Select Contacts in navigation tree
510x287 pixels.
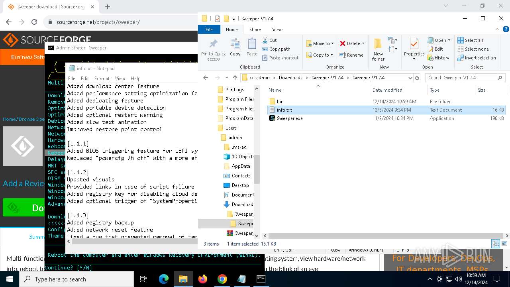pyautogui.click(x=241, y=176)
